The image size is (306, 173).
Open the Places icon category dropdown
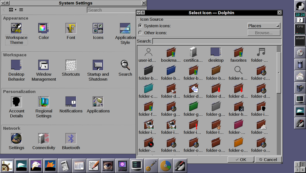[x=263, y=26]
